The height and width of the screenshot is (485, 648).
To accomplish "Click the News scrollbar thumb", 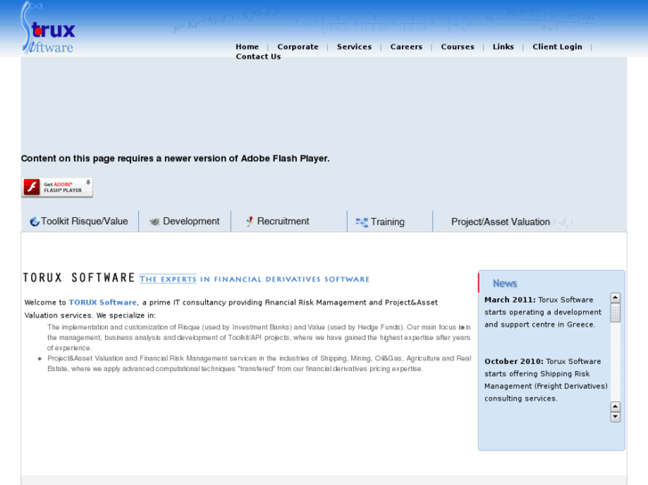I will [615, 313].
